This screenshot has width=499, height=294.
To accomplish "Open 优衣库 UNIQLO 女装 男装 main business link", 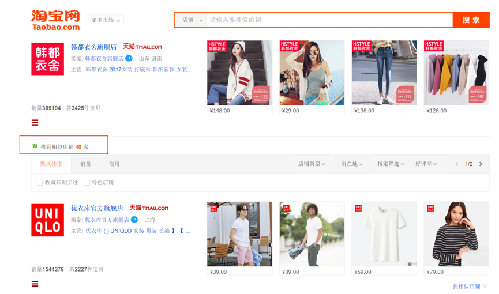I will 138,231.
